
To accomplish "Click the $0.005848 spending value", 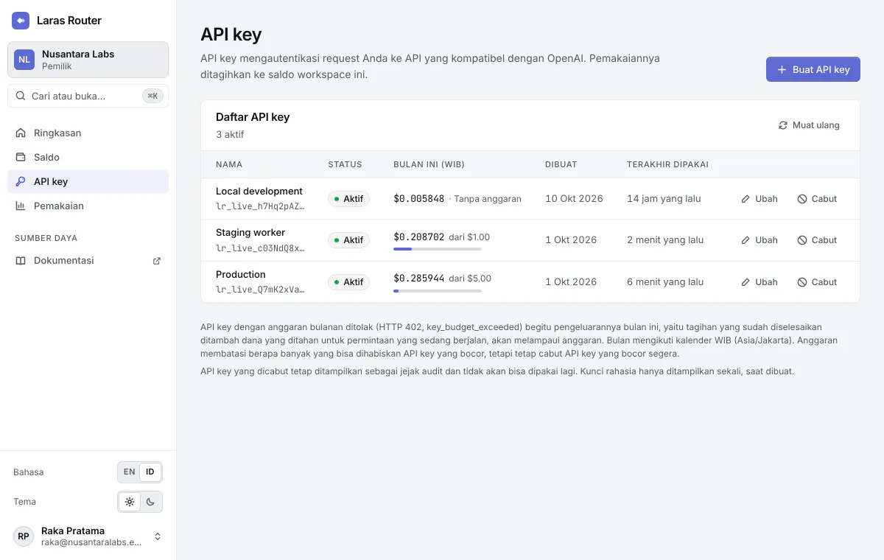I will pyautogui.click(x=419, y=199).
